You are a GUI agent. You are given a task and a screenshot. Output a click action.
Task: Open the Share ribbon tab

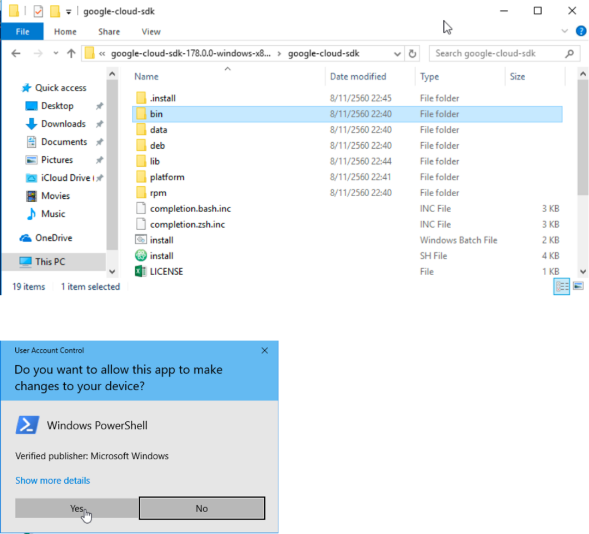pos(109,32)
